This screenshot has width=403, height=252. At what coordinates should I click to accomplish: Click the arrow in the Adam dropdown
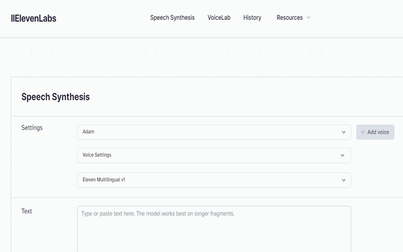(x=344, y=132)
